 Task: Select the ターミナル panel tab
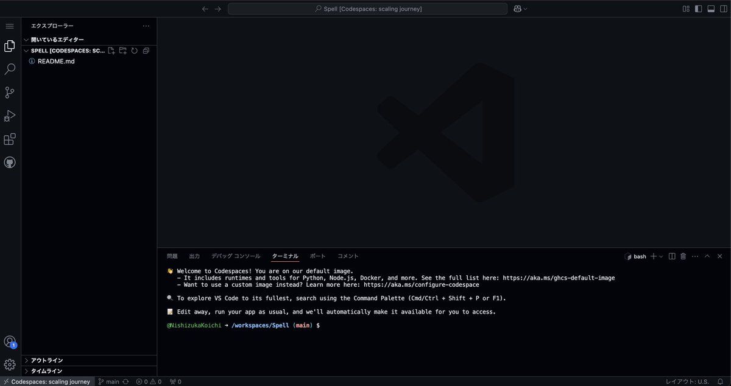285,256
